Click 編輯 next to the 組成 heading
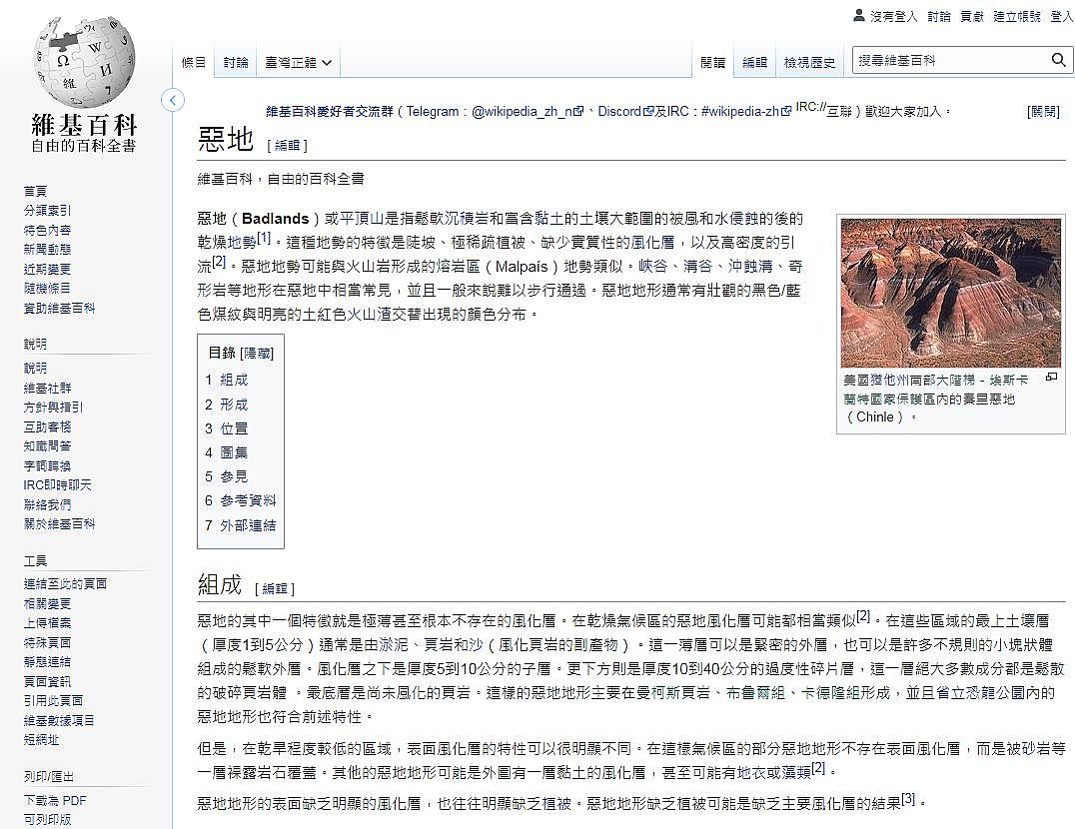 point(275,588)
